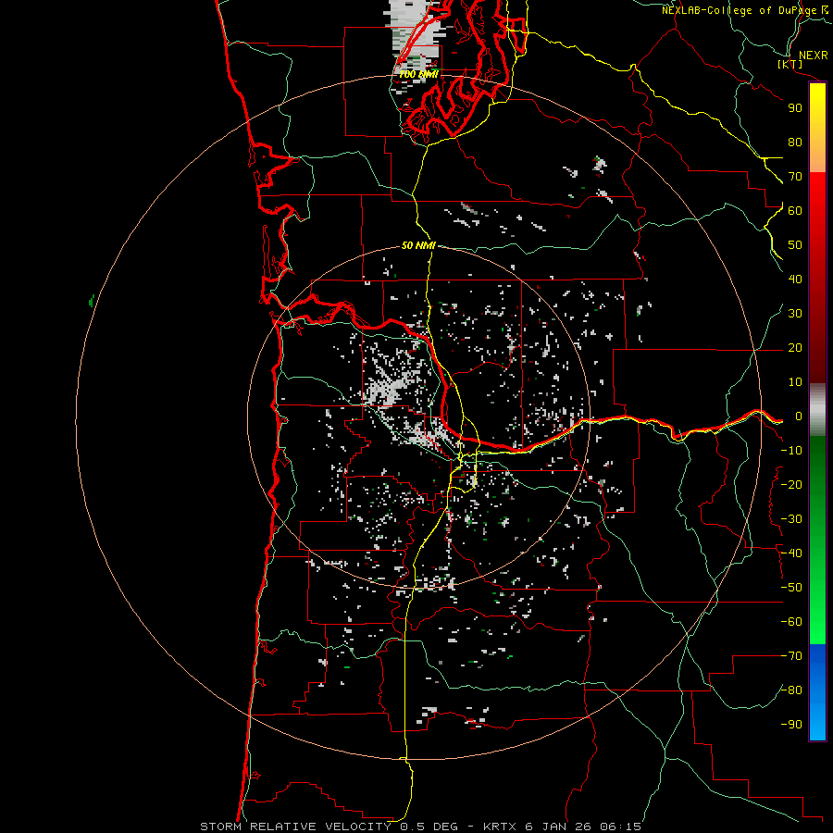
Task: Click the -40 scale label
Action: pos(791,553)
